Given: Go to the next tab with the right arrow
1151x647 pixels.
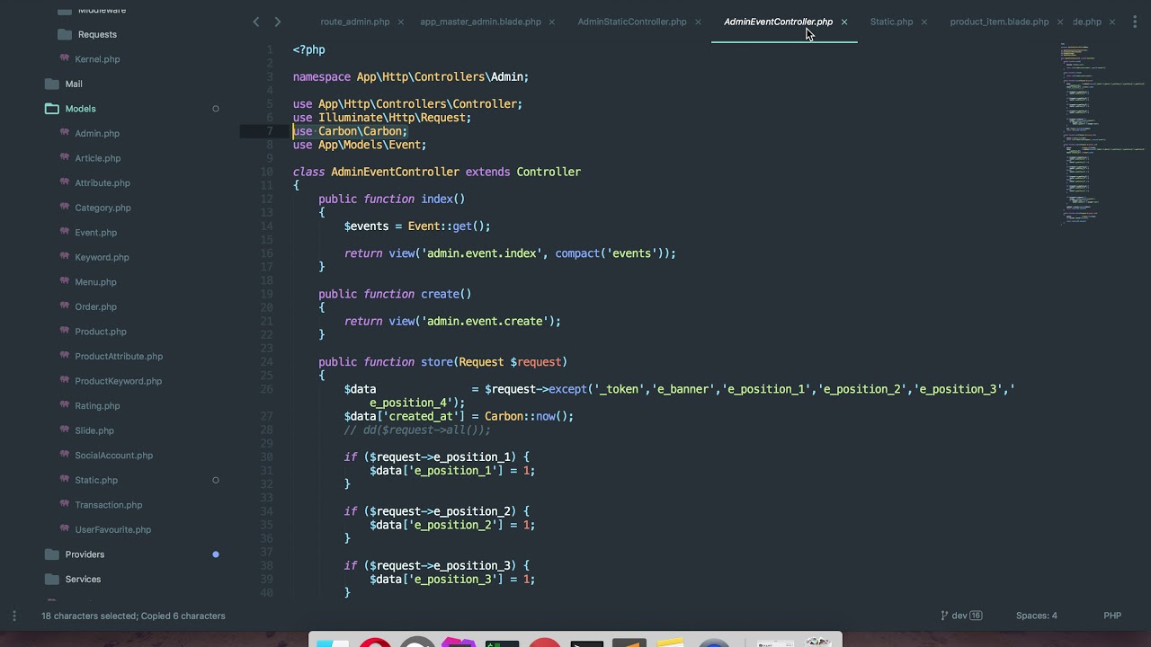Looking at the screenshot, I should [277, 22].
